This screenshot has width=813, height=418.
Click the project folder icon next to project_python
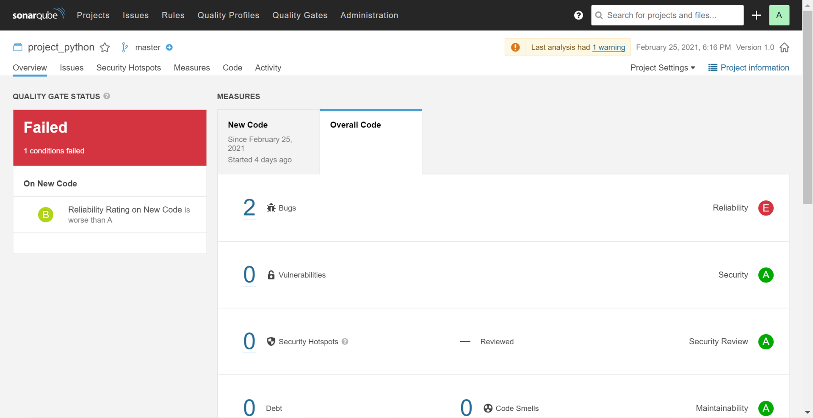(18, 47)
